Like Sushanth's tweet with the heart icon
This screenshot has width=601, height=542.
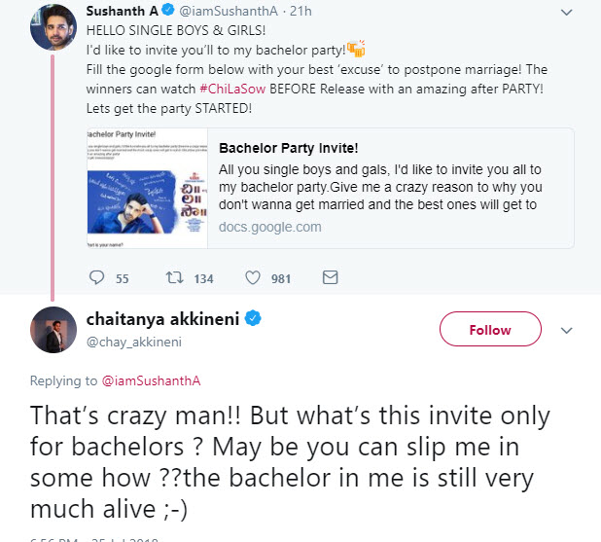pyautogui.click(x=254, y=278)
